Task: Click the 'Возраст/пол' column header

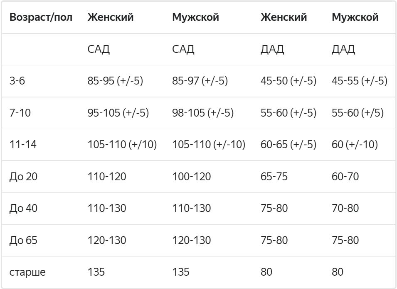Action: click(x=41, y=17)
